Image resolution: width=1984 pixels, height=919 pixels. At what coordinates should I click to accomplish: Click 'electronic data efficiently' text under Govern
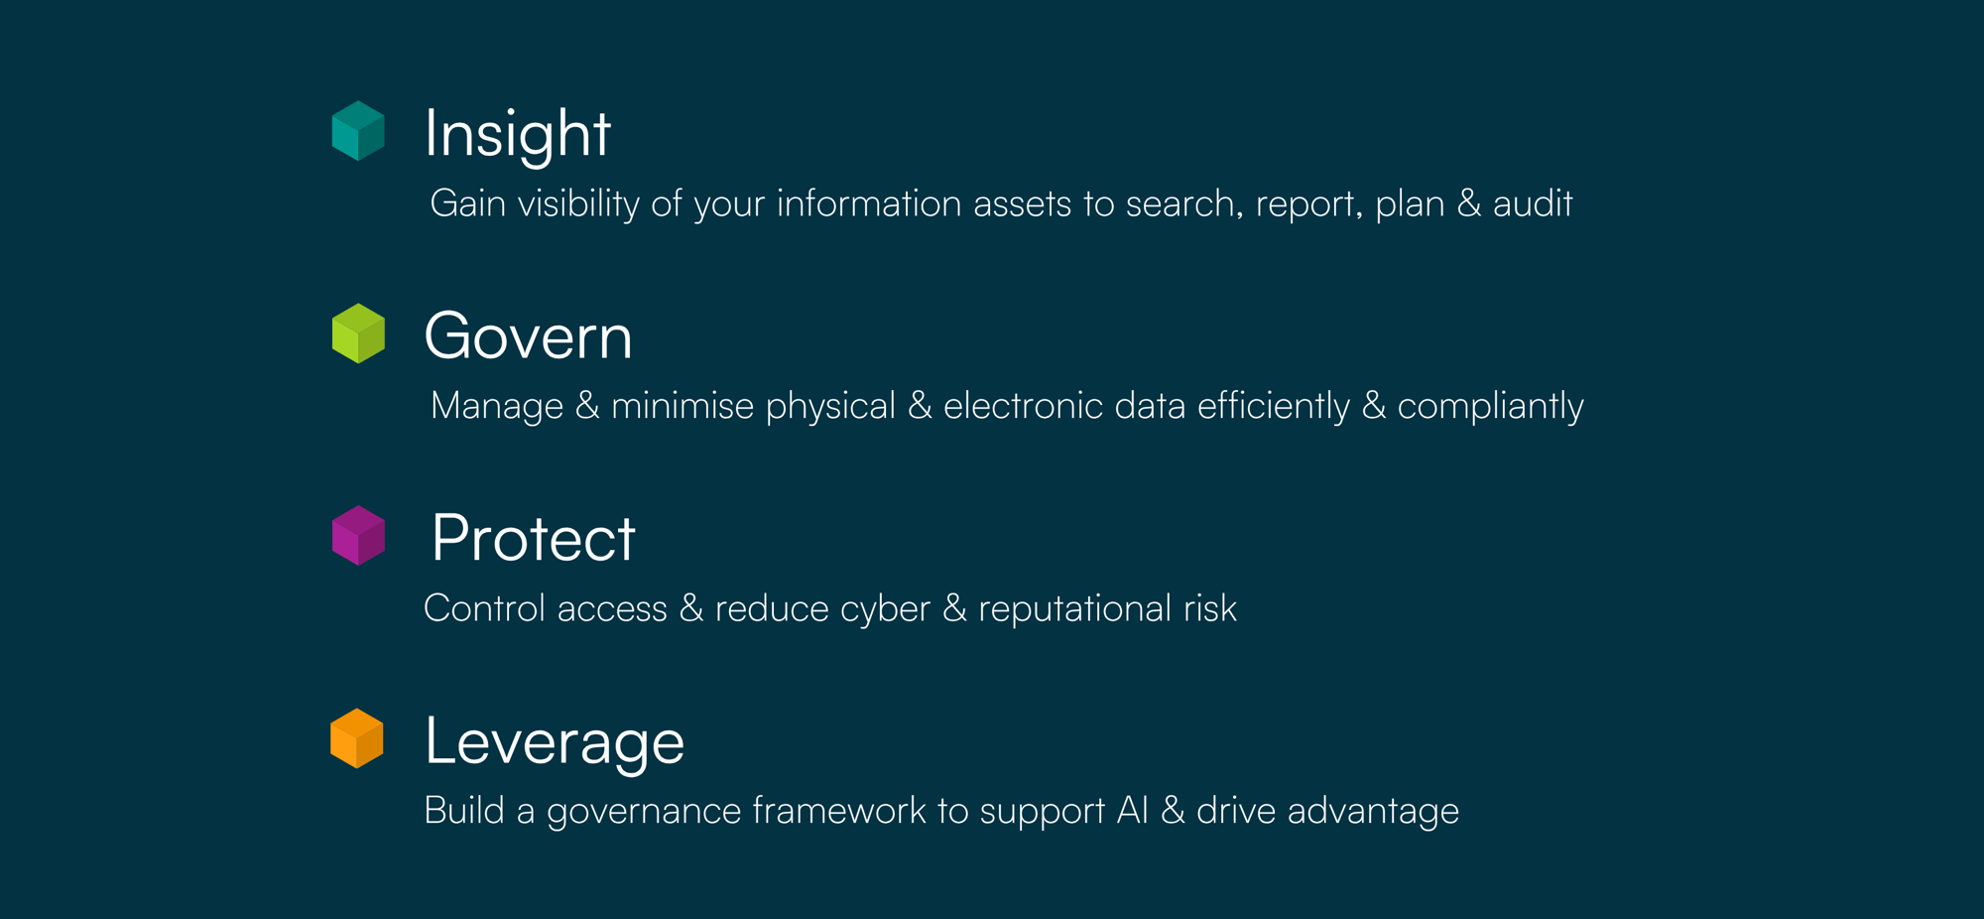tap(1147, 407)
